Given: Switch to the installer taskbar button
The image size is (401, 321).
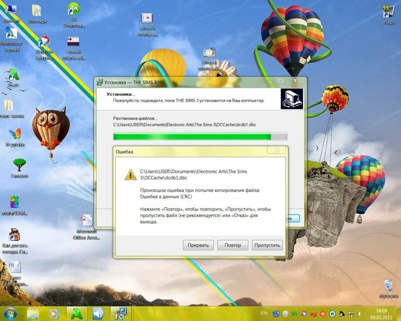Looking at the screenshot, I should 120,313.
